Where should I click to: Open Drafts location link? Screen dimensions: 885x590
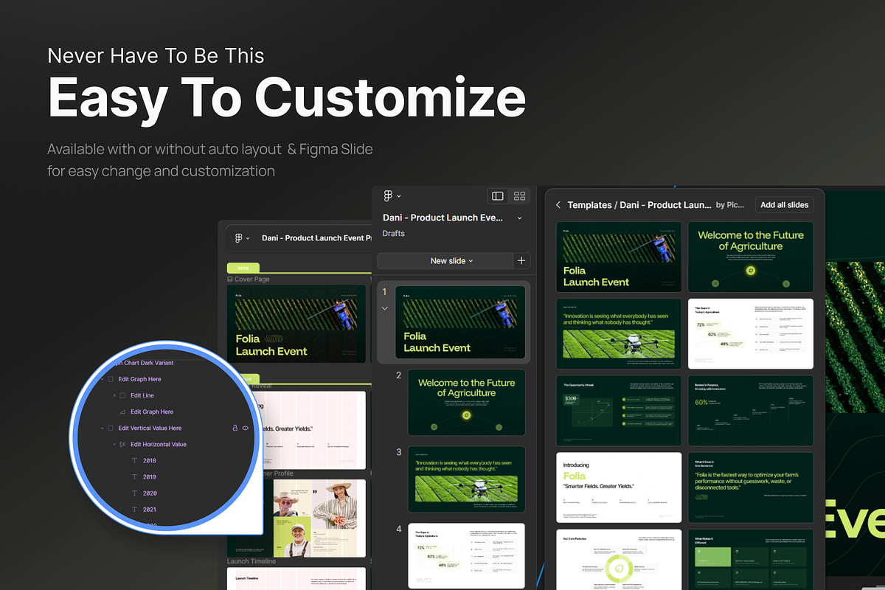393,233
